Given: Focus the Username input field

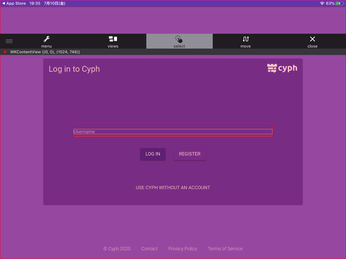Looking at the screenshot, I should point(173,131).
